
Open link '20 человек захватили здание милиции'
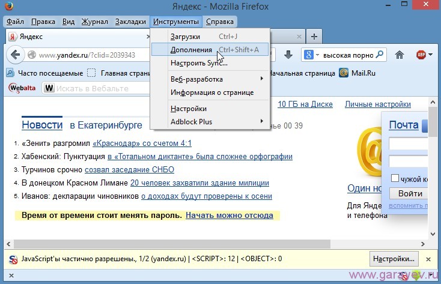199,183
